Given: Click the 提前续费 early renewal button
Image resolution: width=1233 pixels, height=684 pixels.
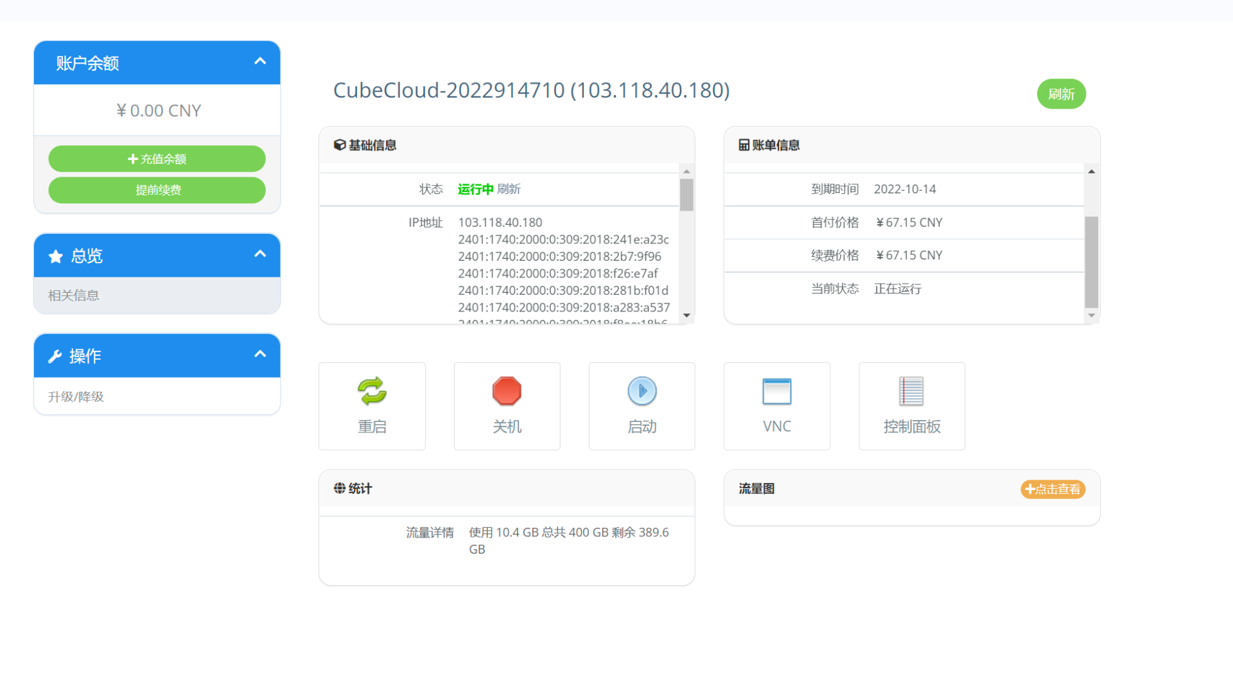Looking at the screenshot, I should 157,190.
